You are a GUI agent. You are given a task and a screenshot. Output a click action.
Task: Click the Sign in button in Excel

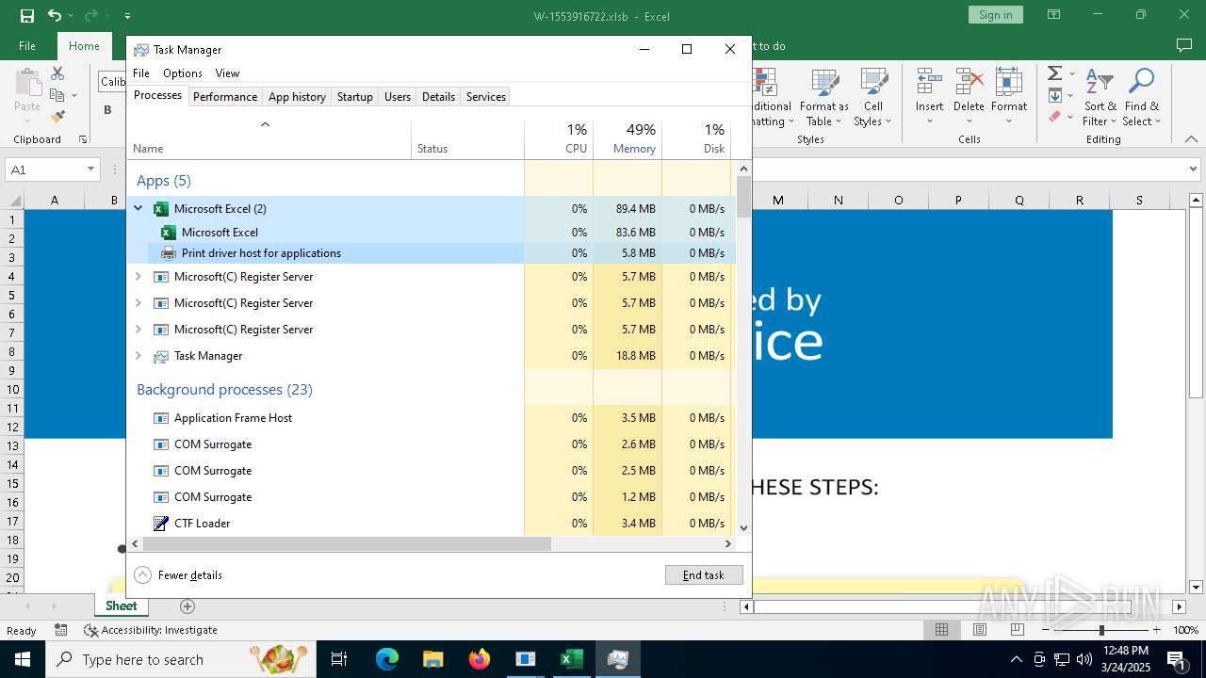(995, 14)
